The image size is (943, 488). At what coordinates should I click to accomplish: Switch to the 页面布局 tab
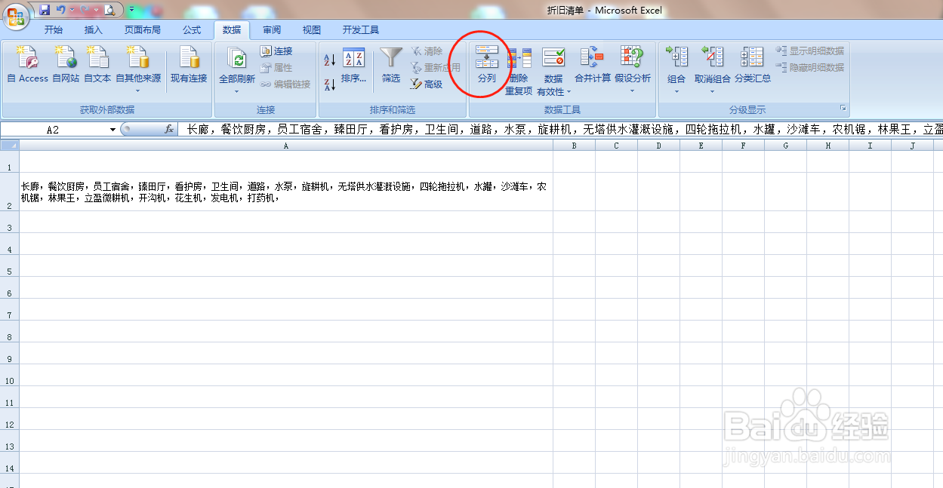(143, 30)
